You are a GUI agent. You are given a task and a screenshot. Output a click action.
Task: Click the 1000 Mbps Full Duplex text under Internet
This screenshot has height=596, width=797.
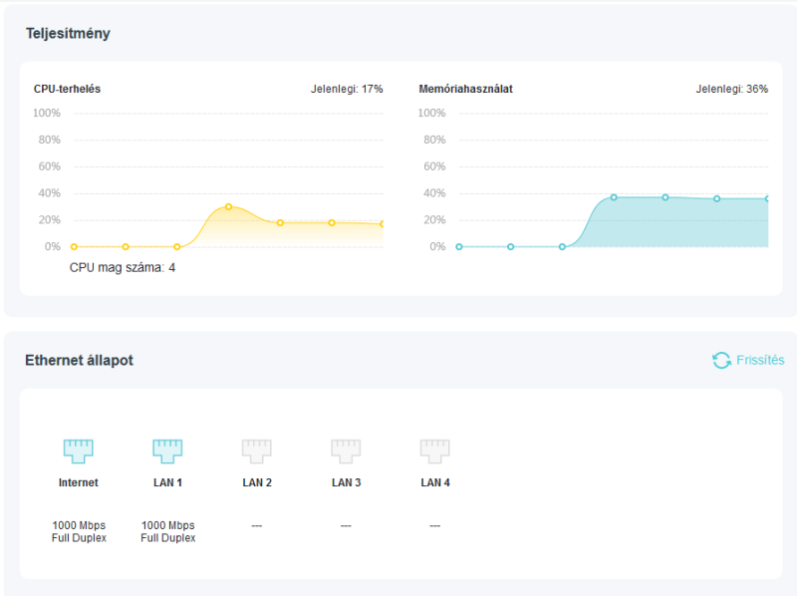79,531
